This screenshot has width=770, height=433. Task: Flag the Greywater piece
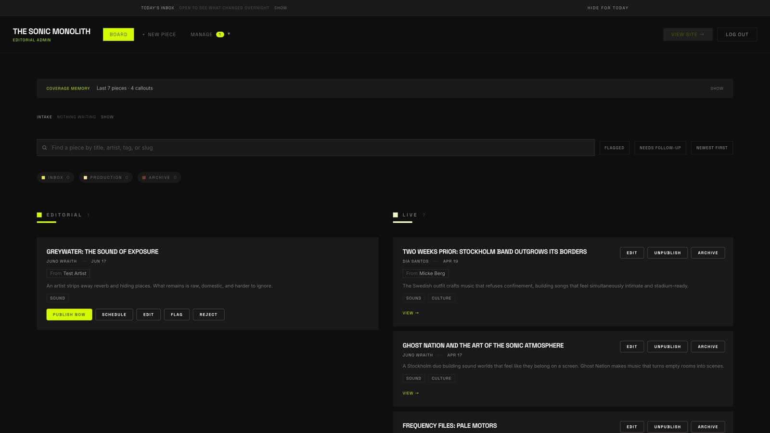pyautogui.click(x=177, y=315)
